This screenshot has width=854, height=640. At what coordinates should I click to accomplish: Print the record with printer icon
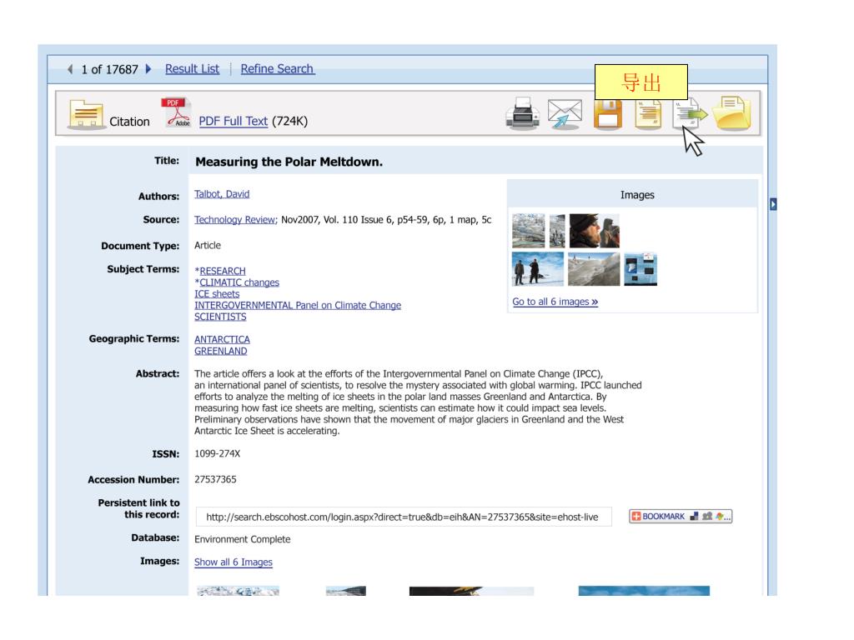522,113
